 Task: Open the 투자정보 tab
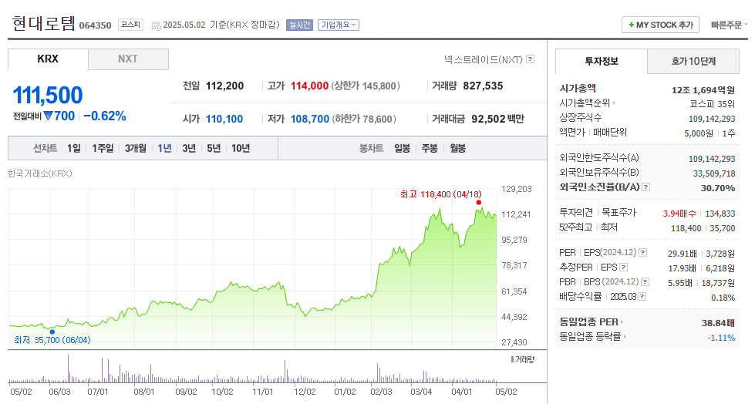602,61
